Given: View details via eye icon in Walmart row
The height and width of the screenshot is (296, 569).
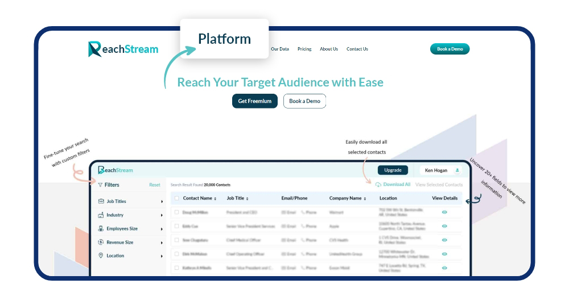Looking at the screenshot, I should tap(444, 212).
